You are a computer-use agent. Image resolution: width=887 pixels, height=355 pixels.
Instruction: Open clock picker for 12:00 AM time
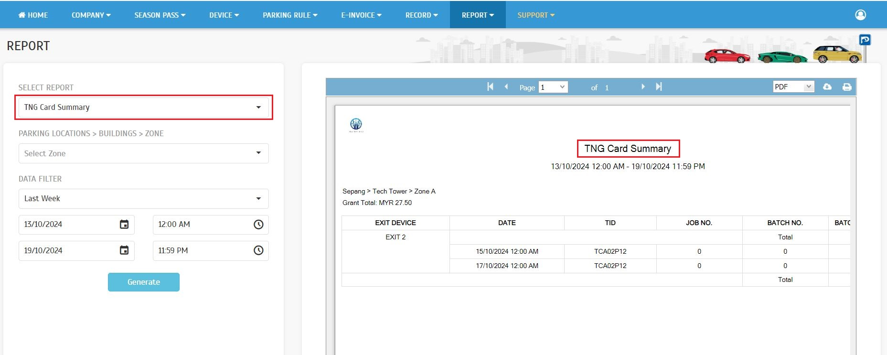tap(258, 224)
